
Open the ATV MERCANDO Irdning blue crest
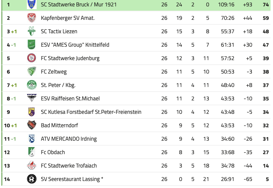[32, 139]
